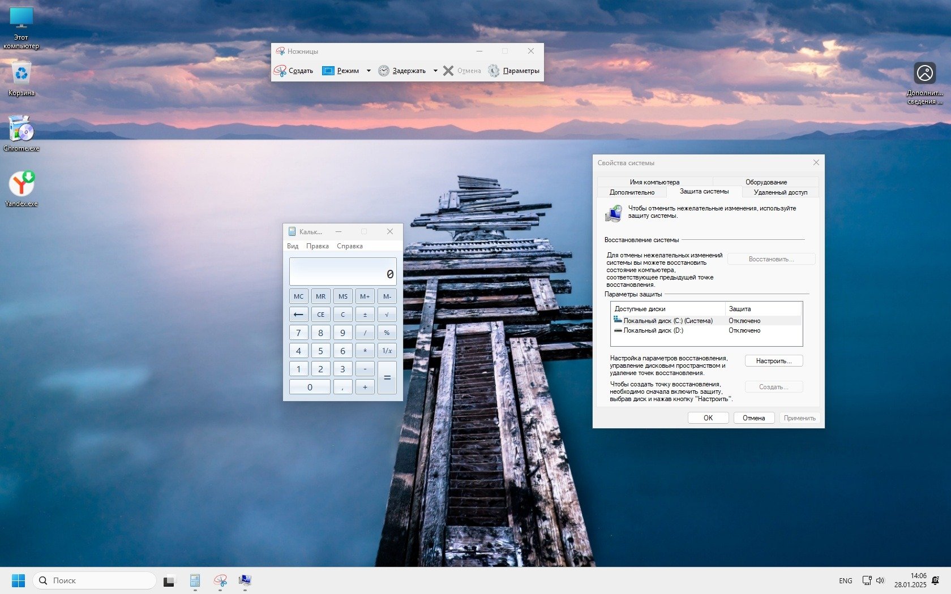This screenshot has width=951, height=594.
Task: Open the Справка menu in calculator
Action: point(349,246)
